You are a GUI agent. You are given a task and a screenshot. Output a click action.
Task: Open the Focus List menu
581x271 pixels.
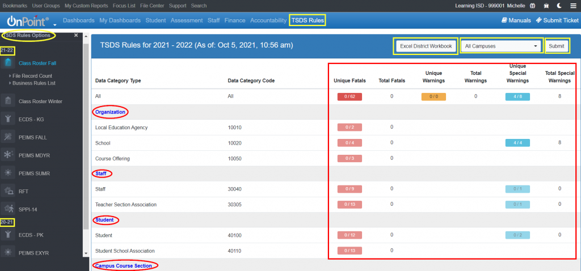(x=124, y=6)
